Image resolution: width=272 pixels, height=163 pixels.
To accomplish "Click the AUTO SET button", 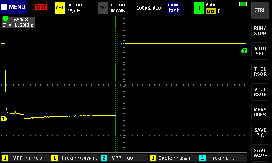I will (260, 51).
